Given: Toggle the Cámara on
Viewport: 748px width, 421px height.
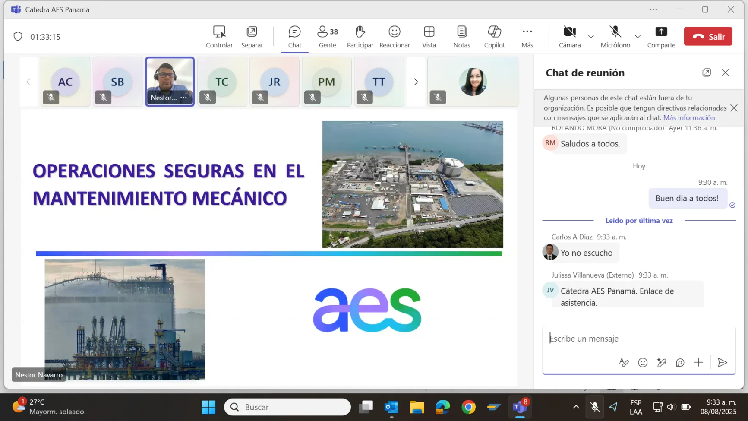Looking at the screenshot, I should pos(570,36).
